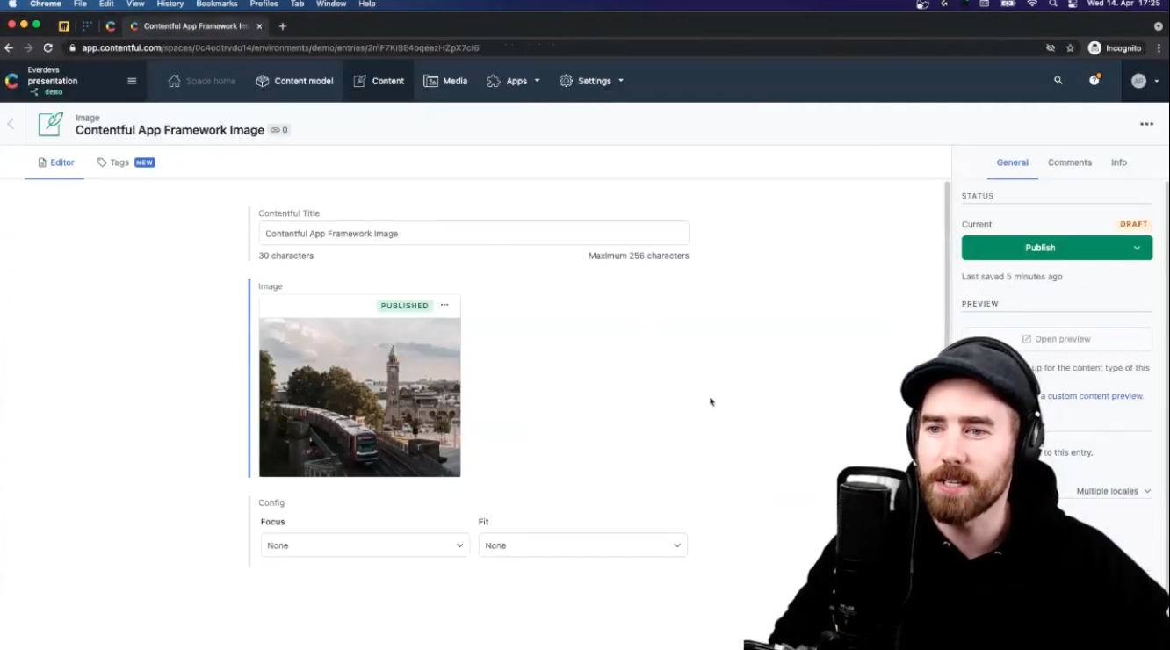The height and width of the screenshot is (650, 1170).
Task: Click the DRAFT status badge
Action: (1134, 224)
